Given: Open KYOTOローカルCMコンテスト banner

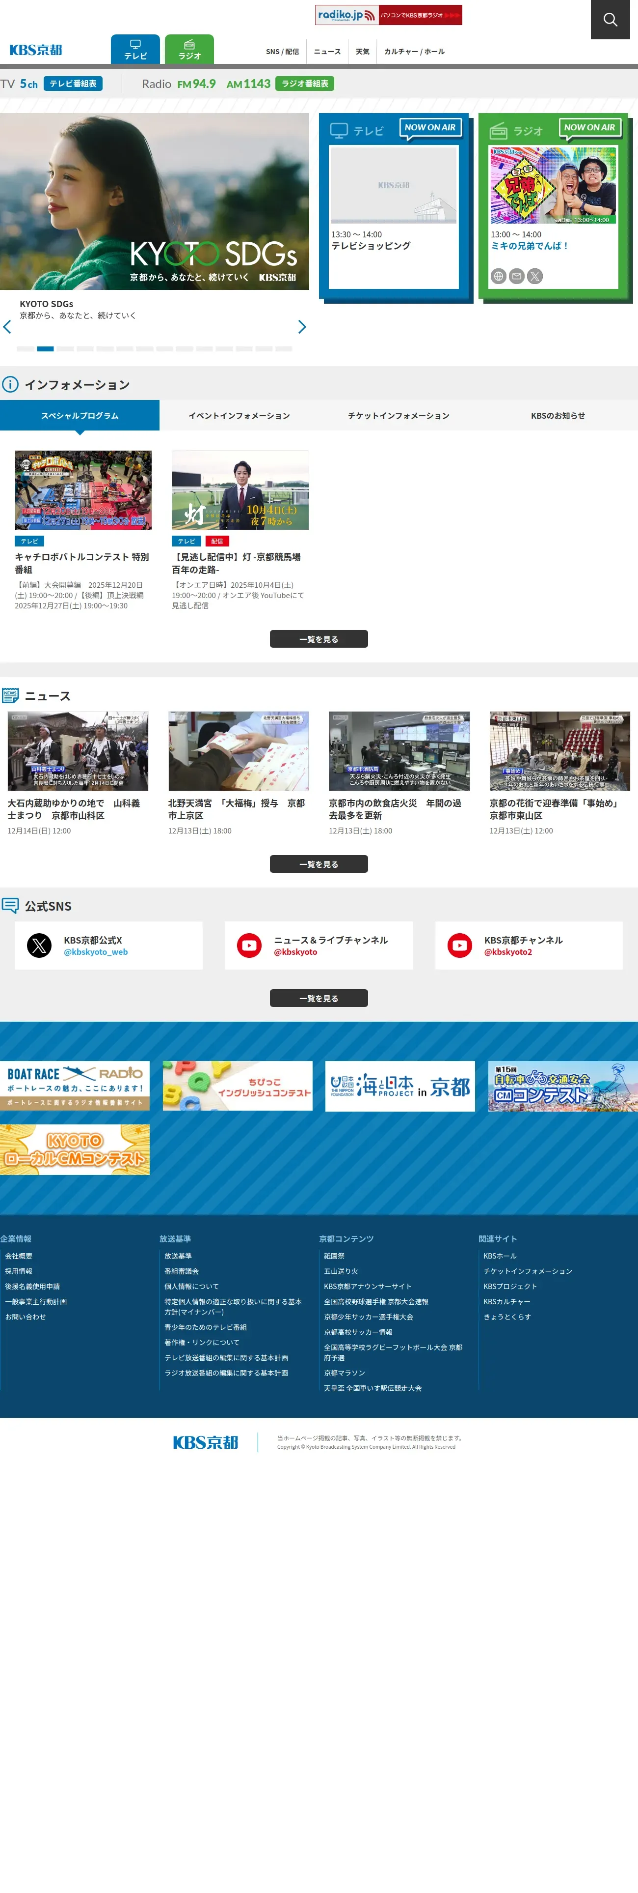Looking at the screenshot, I should pos(75,1149).
